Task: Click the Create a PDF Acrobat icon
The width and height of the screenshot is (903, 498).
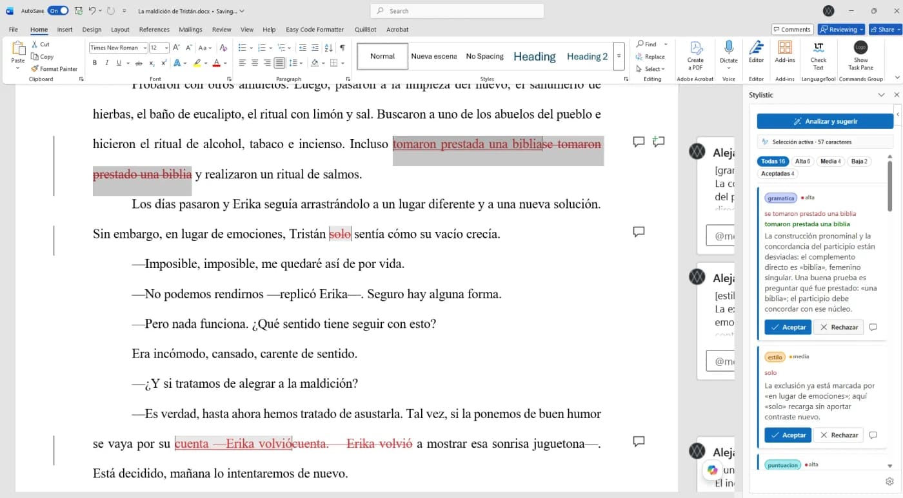Action: click(x=695, y=48)
